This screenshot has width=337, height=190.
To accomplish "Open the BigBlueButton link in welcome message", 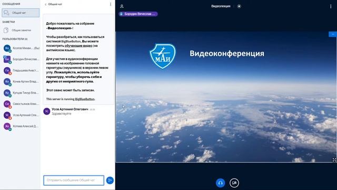I will click(x=85, y=99).
